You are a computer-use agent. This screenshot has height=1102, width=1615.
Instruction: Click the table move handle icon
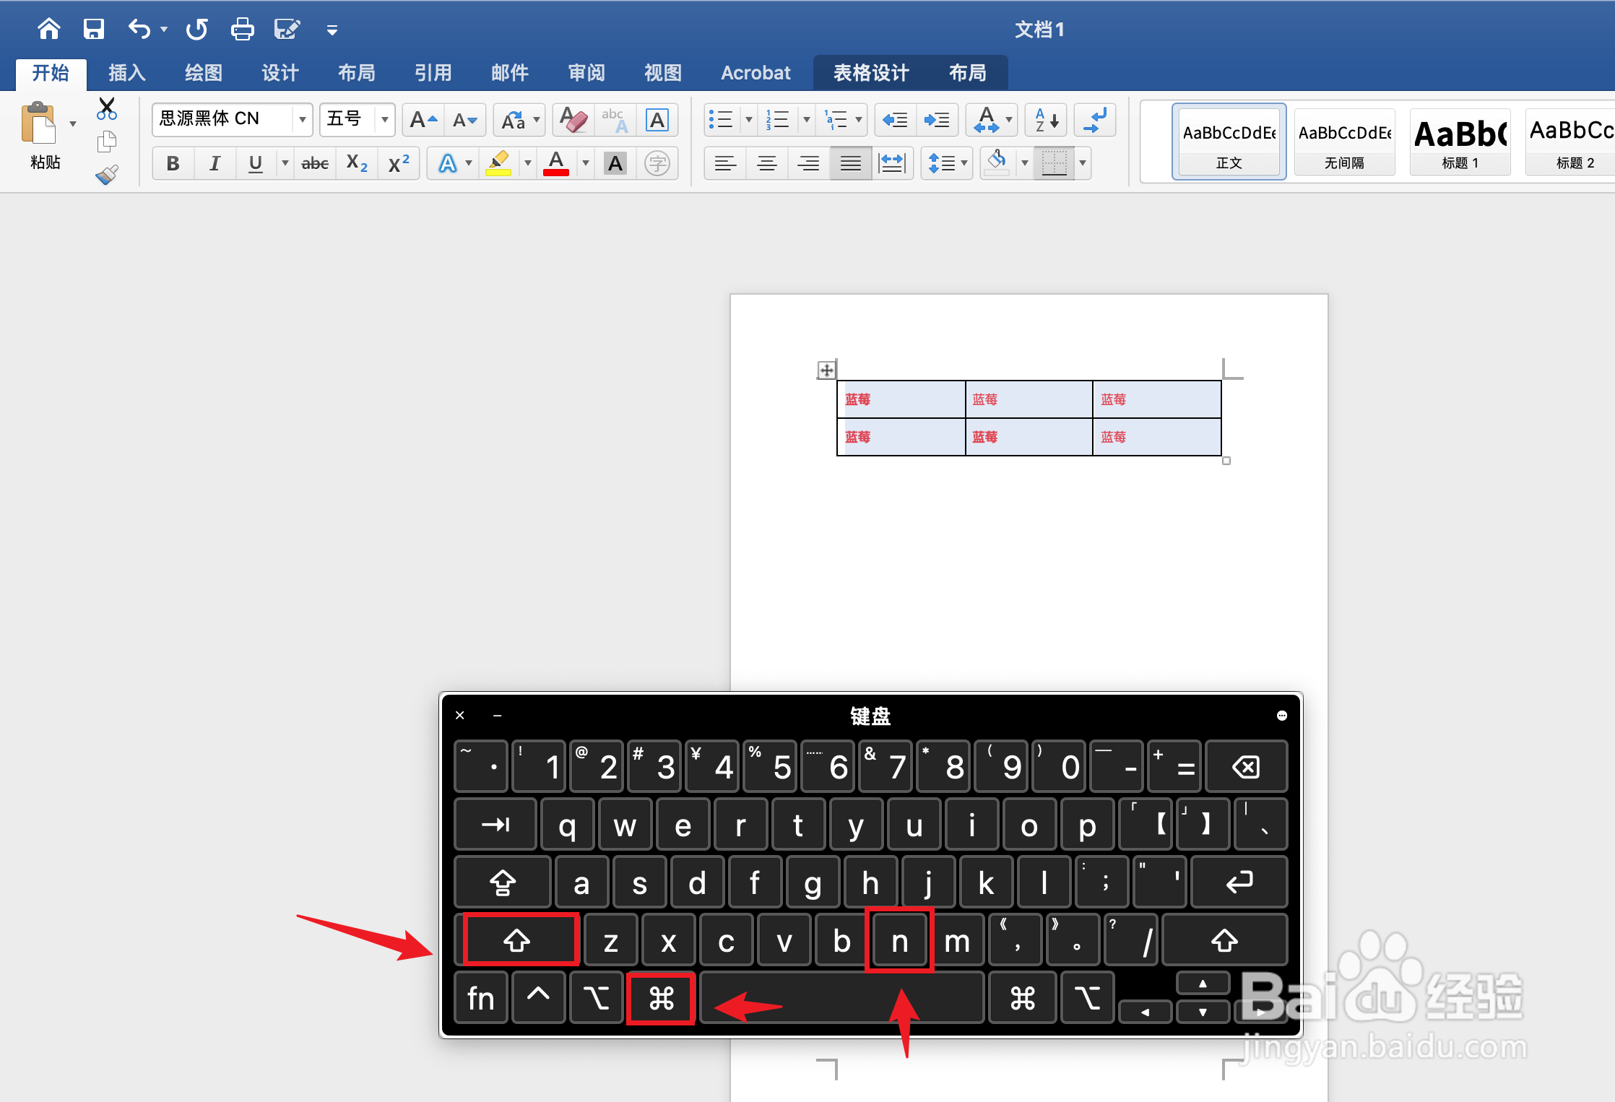(x=826, y=370)
